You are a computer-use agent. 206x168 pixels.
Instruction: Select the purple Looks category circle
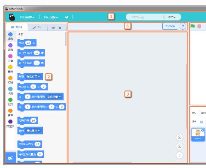point(10,45)
